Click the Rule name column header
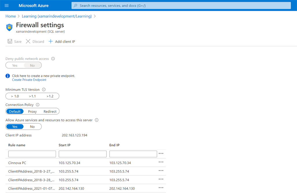The height and width of the screenshot is (193, 297). 17,145
